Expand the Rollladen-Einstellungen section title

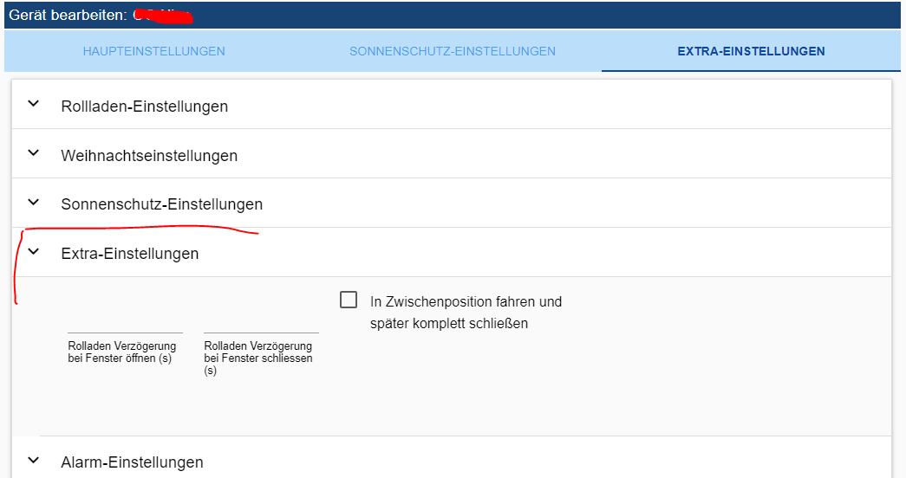[x=145, y=107]
